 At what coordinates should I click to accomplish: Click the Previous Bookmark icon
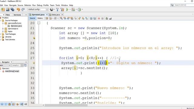coord(79,18)
